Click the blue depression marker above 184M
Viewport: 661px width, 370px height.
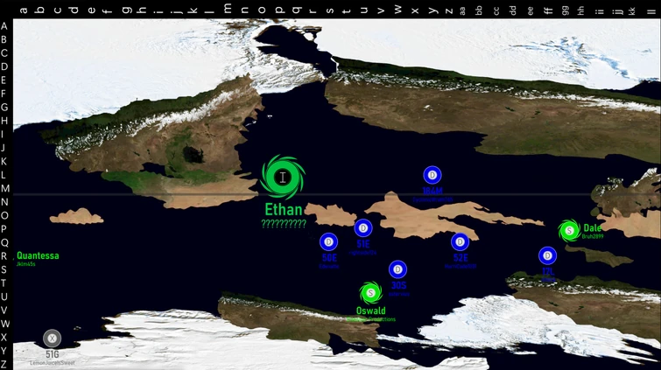[432, 175]
